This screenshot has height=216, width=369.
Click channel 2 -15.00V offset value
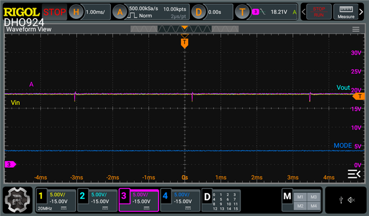(x=100, y=202)
